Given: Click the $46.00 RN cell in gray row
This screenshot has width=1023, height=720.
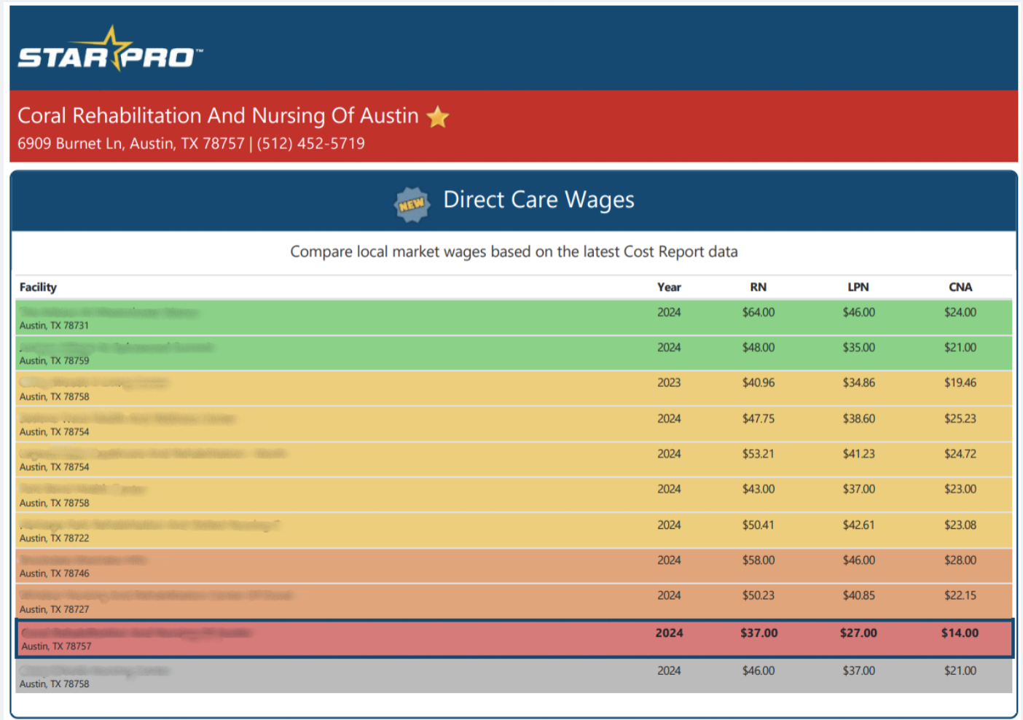Looking at the screenshot, I should [759, 671].
